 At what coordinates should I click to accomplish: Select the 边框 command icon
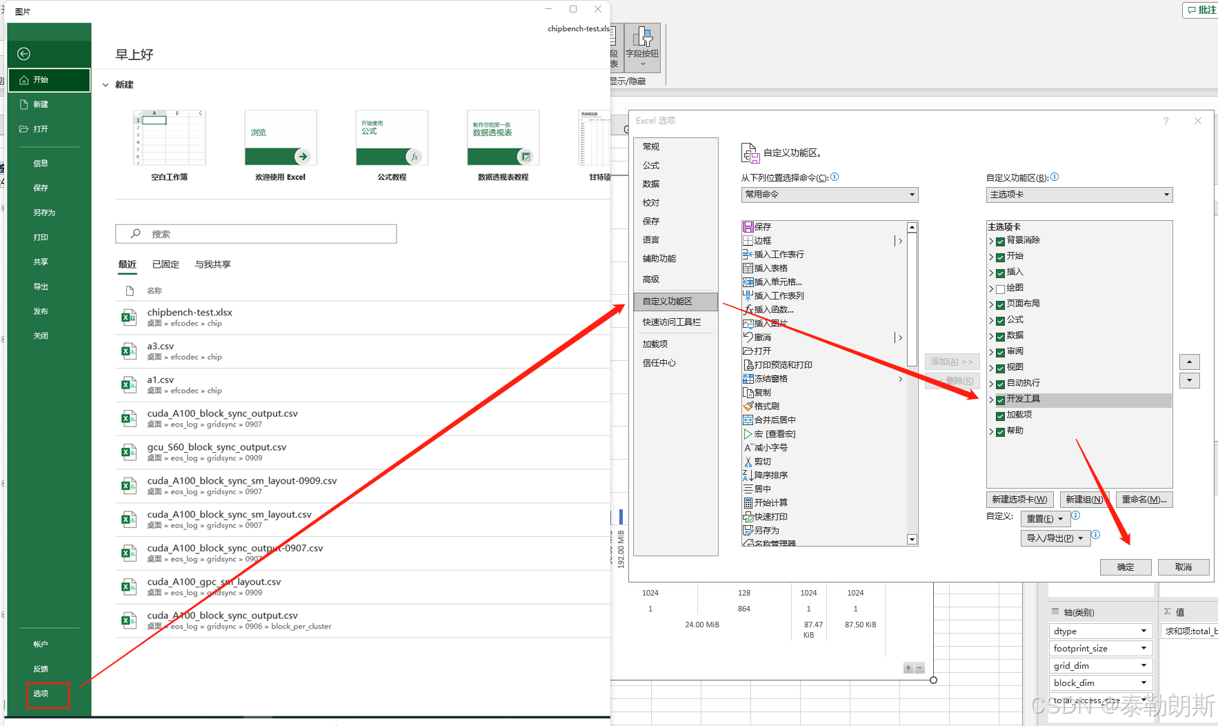pyautogui.click(x=748, y=241)
